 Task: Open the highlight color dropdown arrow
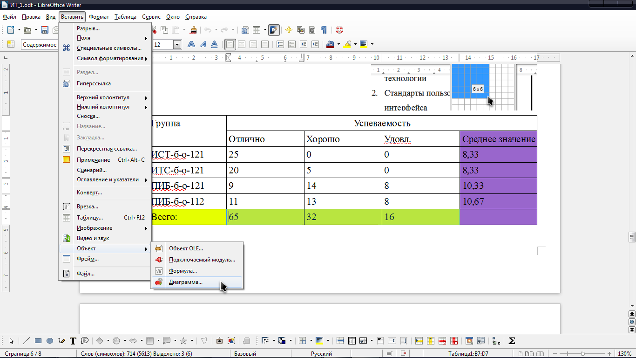(355, 45)
